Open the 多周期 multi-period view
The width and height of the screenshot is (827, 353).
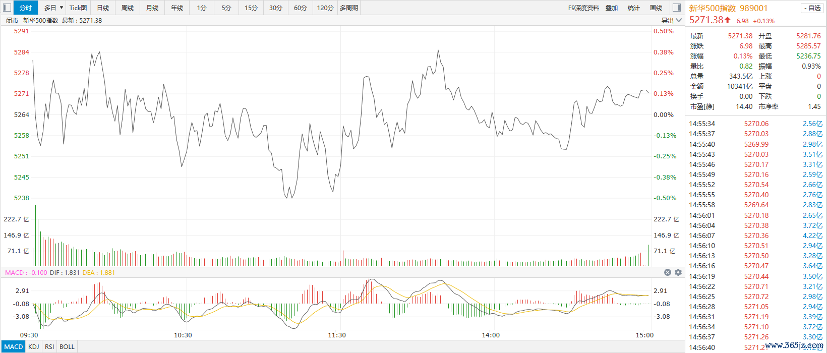point(349,8)
